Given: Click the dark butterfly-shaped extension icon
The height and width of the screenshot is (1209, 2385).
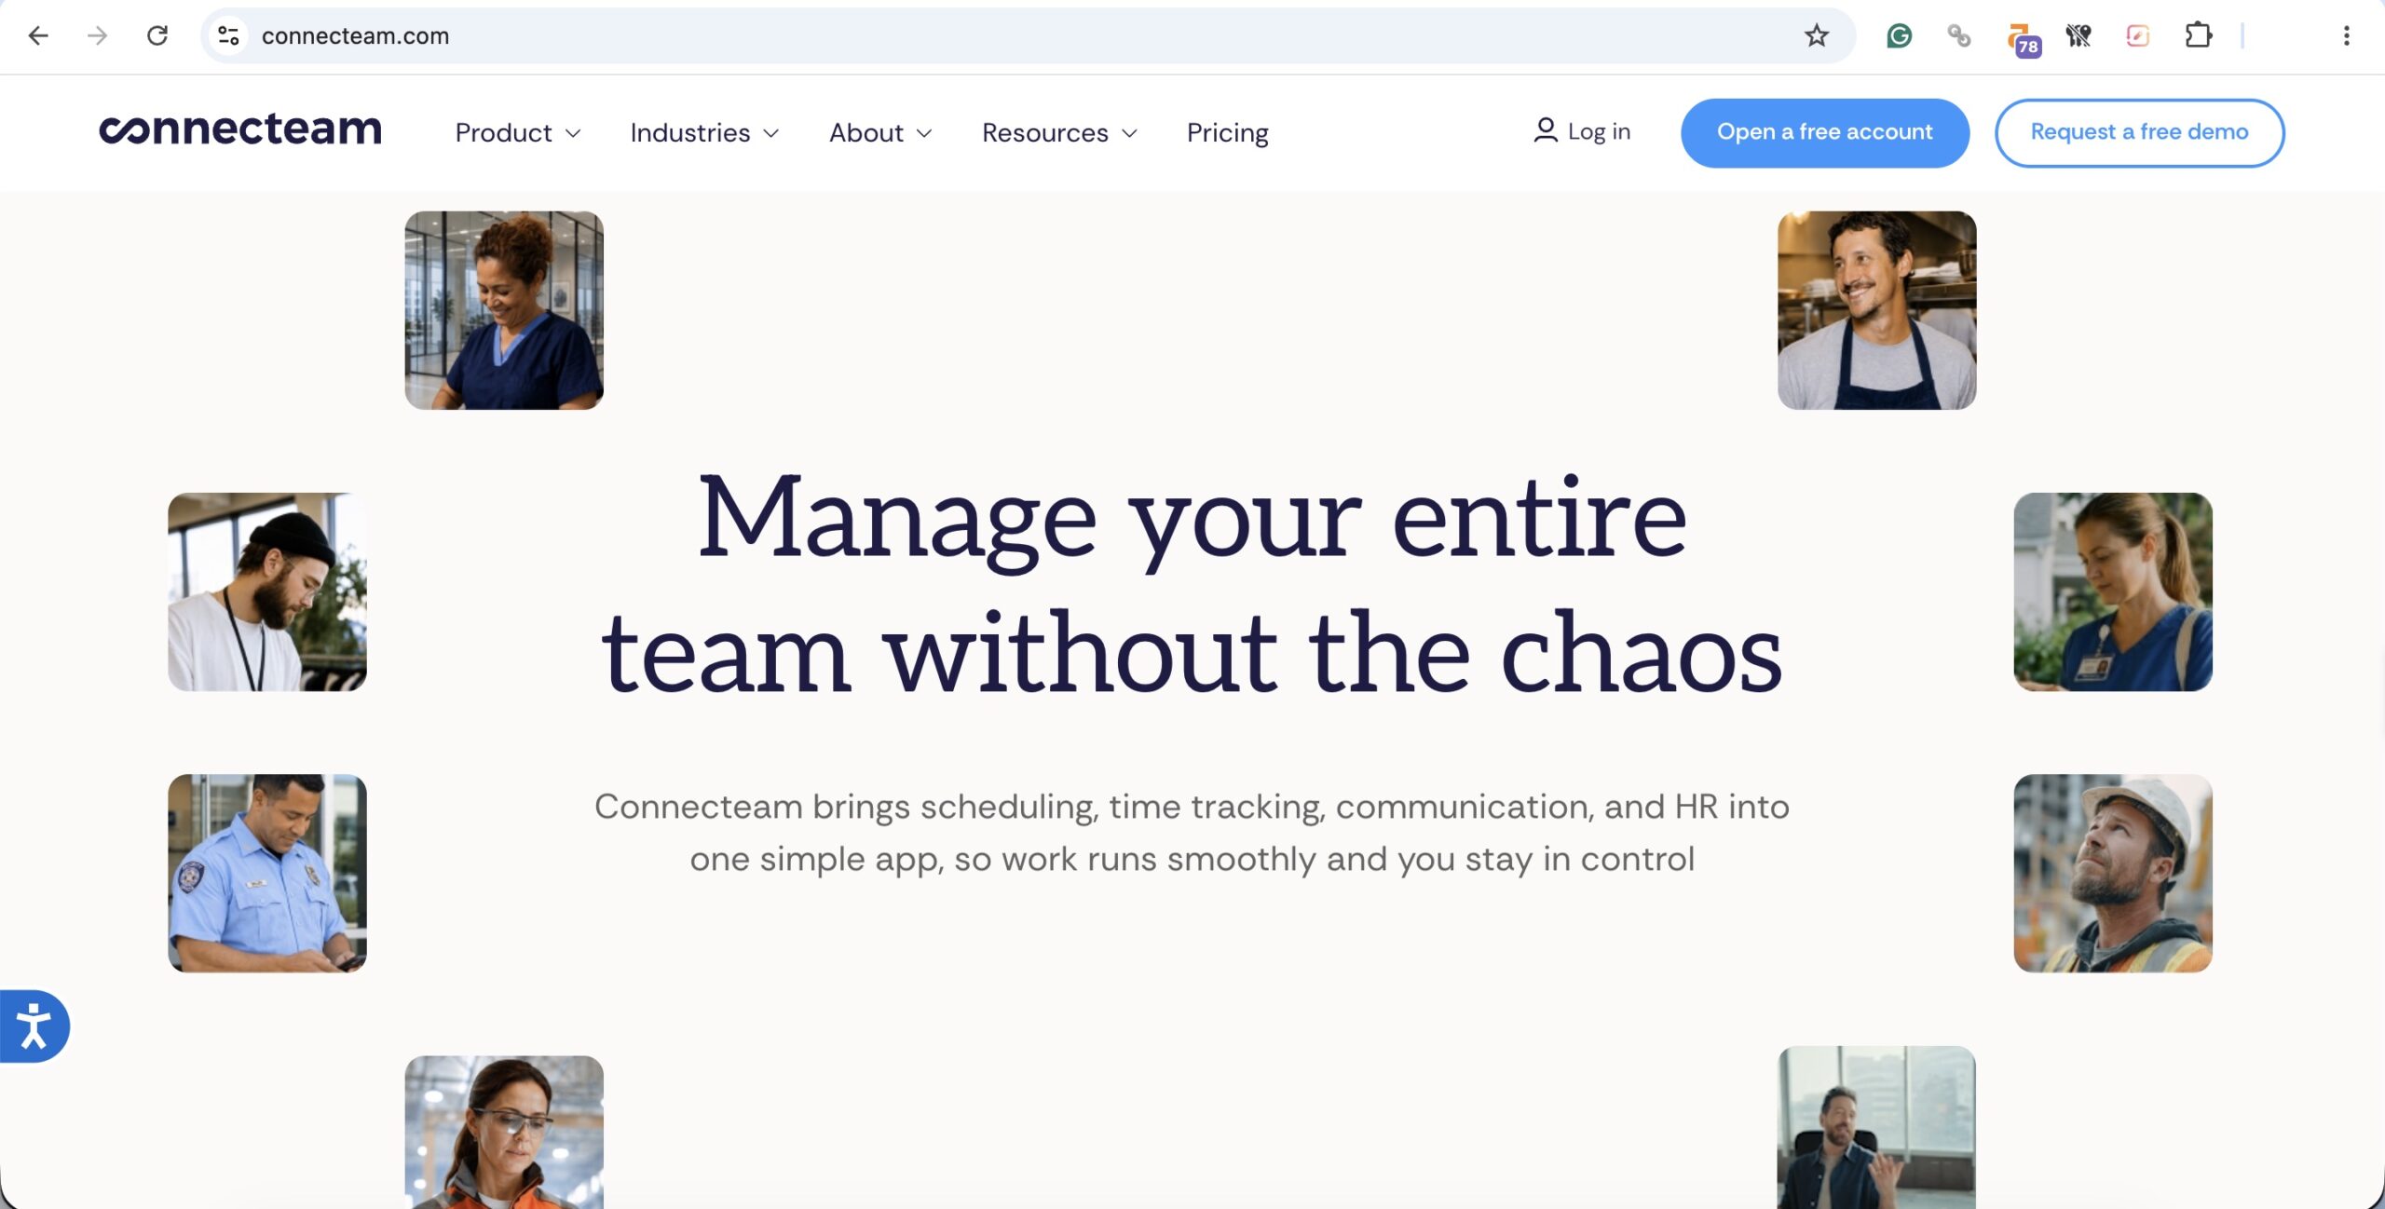Looking at the screenshot, I should (x=2078, y=35).
